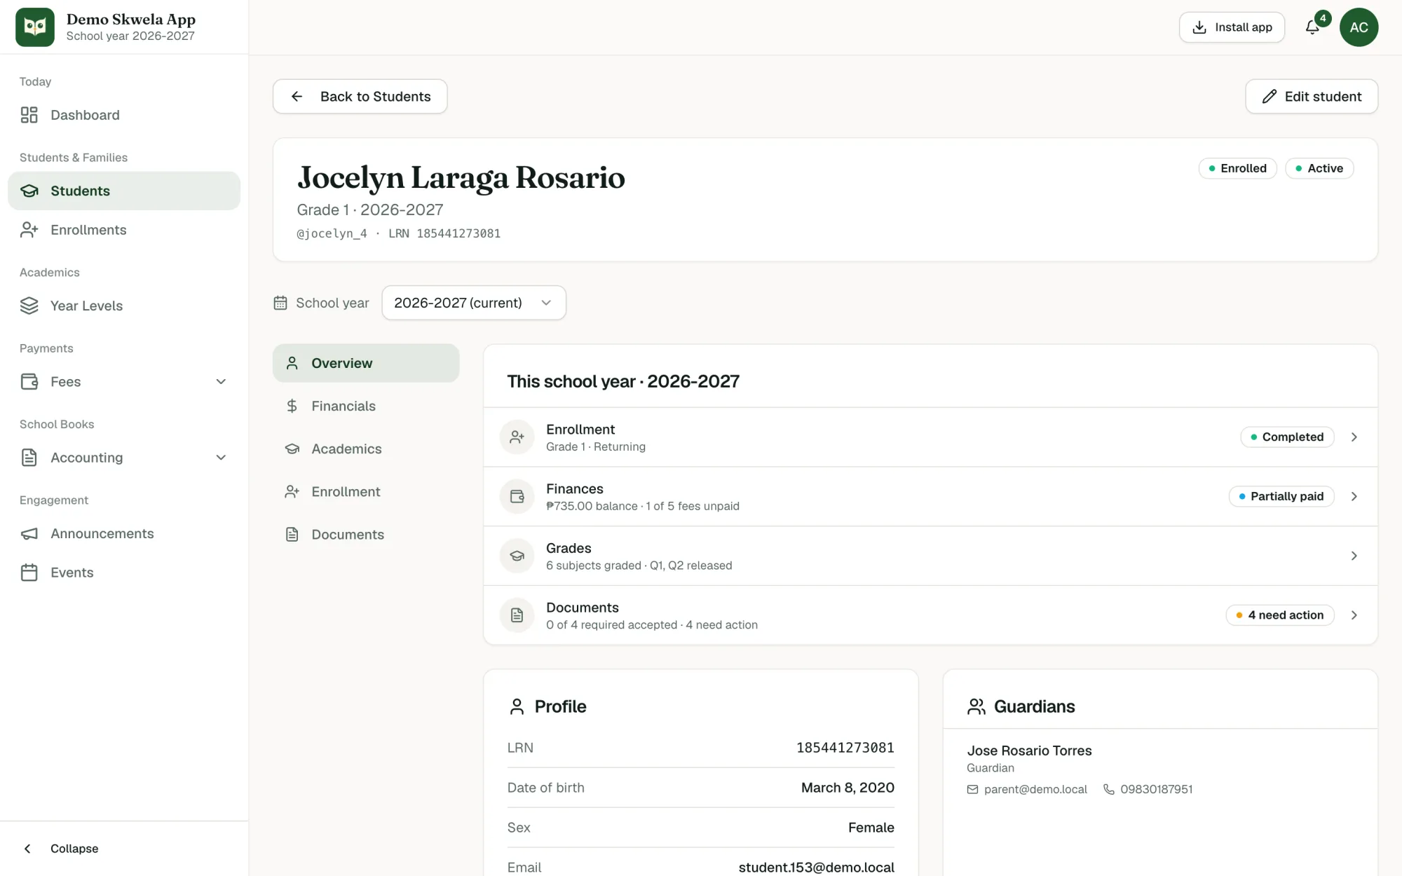Screen dimensions: 1402x876
Task: Click the Year Levels layers icon
Action: (x=29, y=306)
